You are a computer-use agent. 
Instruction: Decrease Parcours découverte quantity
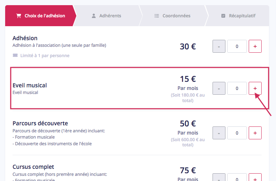pyautogui.click(x=219, y=133)
